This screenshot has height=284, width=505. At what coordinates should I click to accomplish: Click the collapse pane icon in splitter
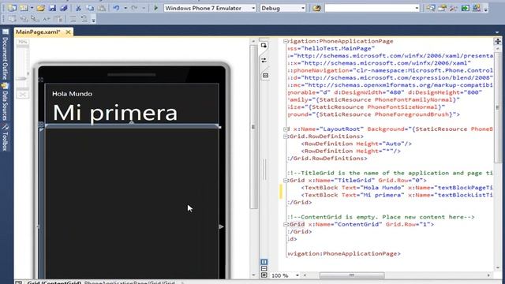[x=265, y=76]
